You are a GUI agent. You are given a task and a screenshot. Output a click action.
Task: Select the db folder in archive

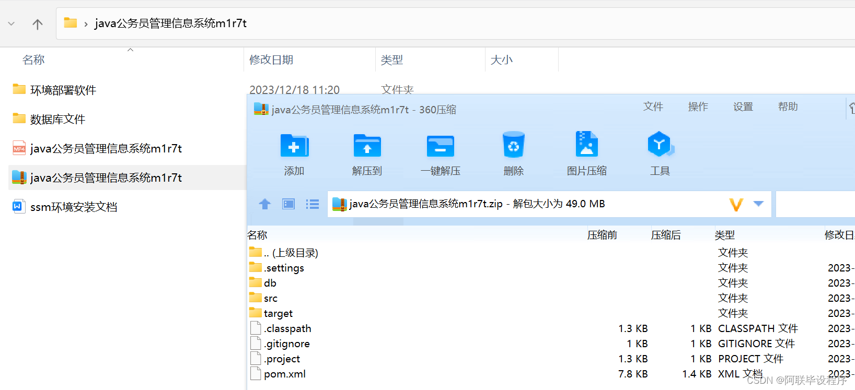pos(270,283)
